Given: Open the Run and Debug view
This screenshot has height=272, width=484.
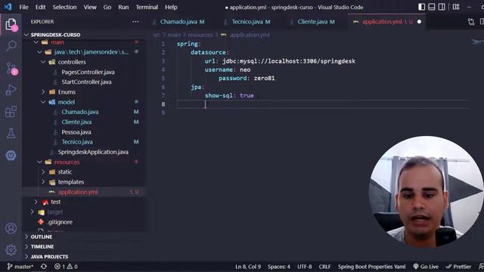Looking at the screenshot, I should coord(11,90).
